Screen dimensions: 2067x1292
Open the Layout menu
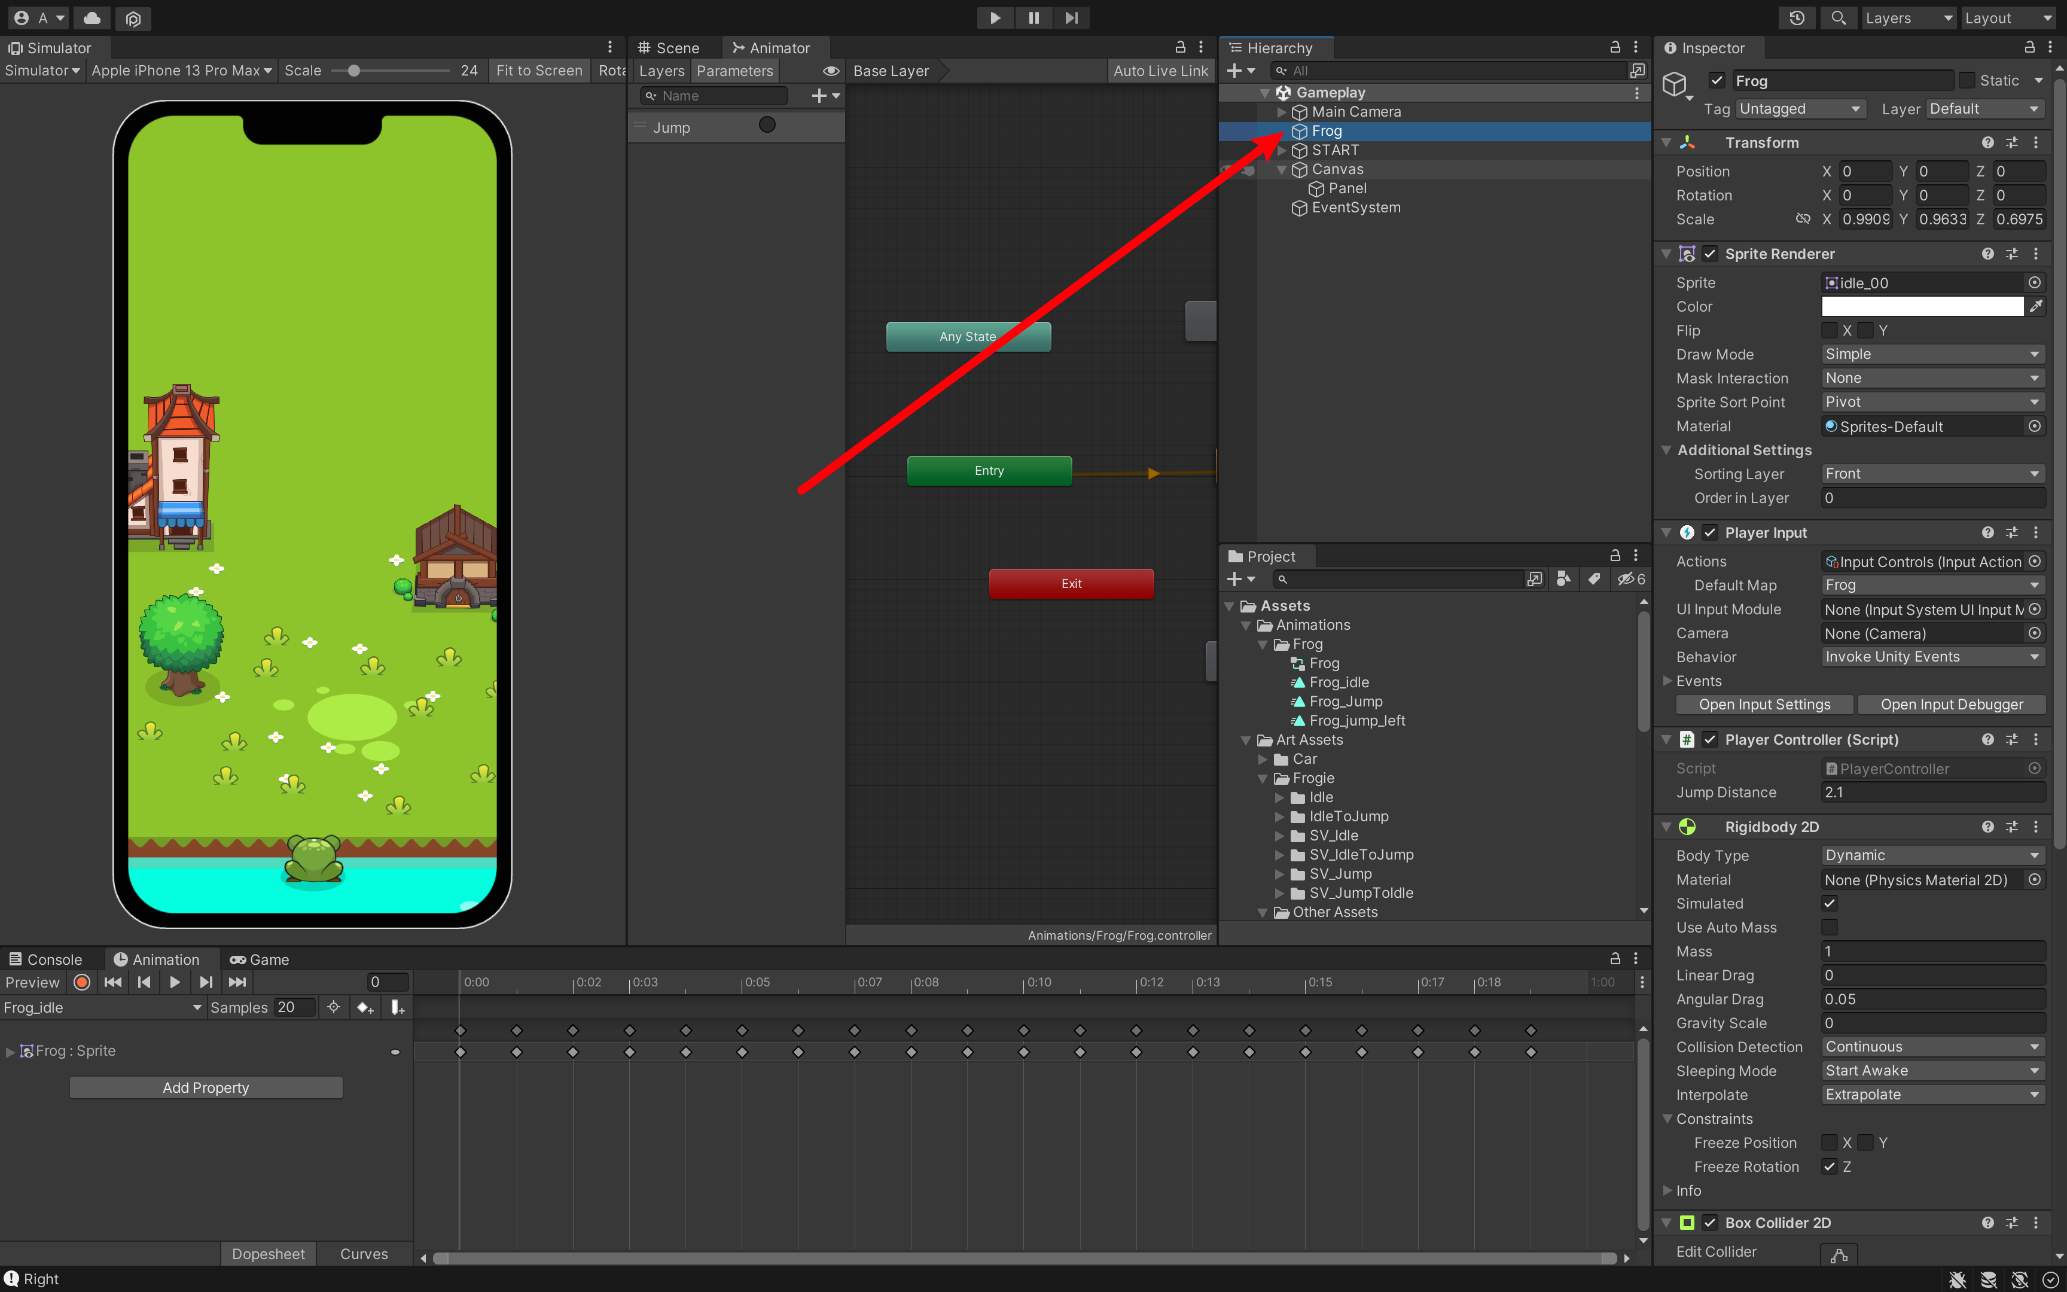(x=2009, y=18)
